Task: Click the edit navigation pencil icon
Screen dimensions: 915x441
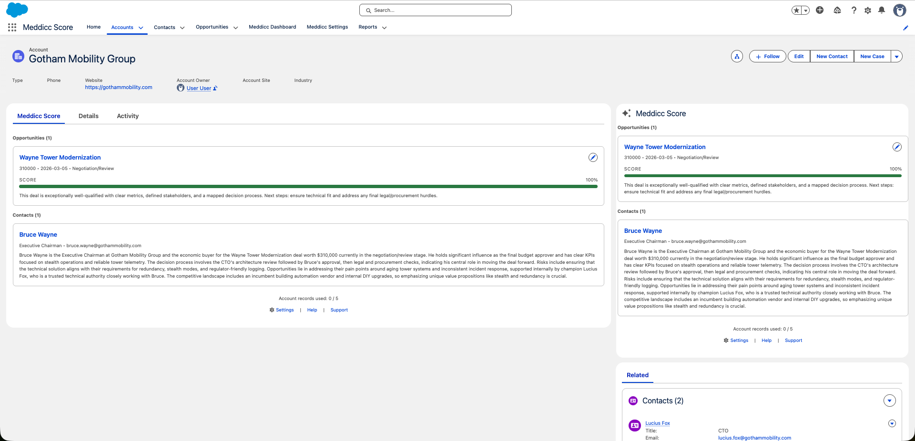Action: [x=905, y=28]
